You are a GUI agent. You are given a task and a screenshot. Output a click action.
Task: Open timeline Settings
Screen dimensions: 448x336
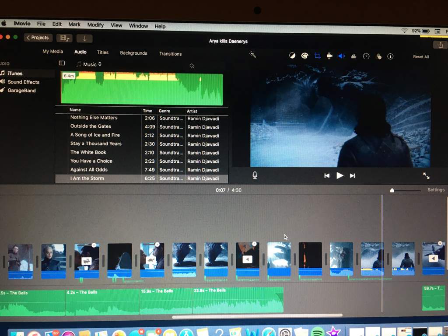(x=436, y=190)
